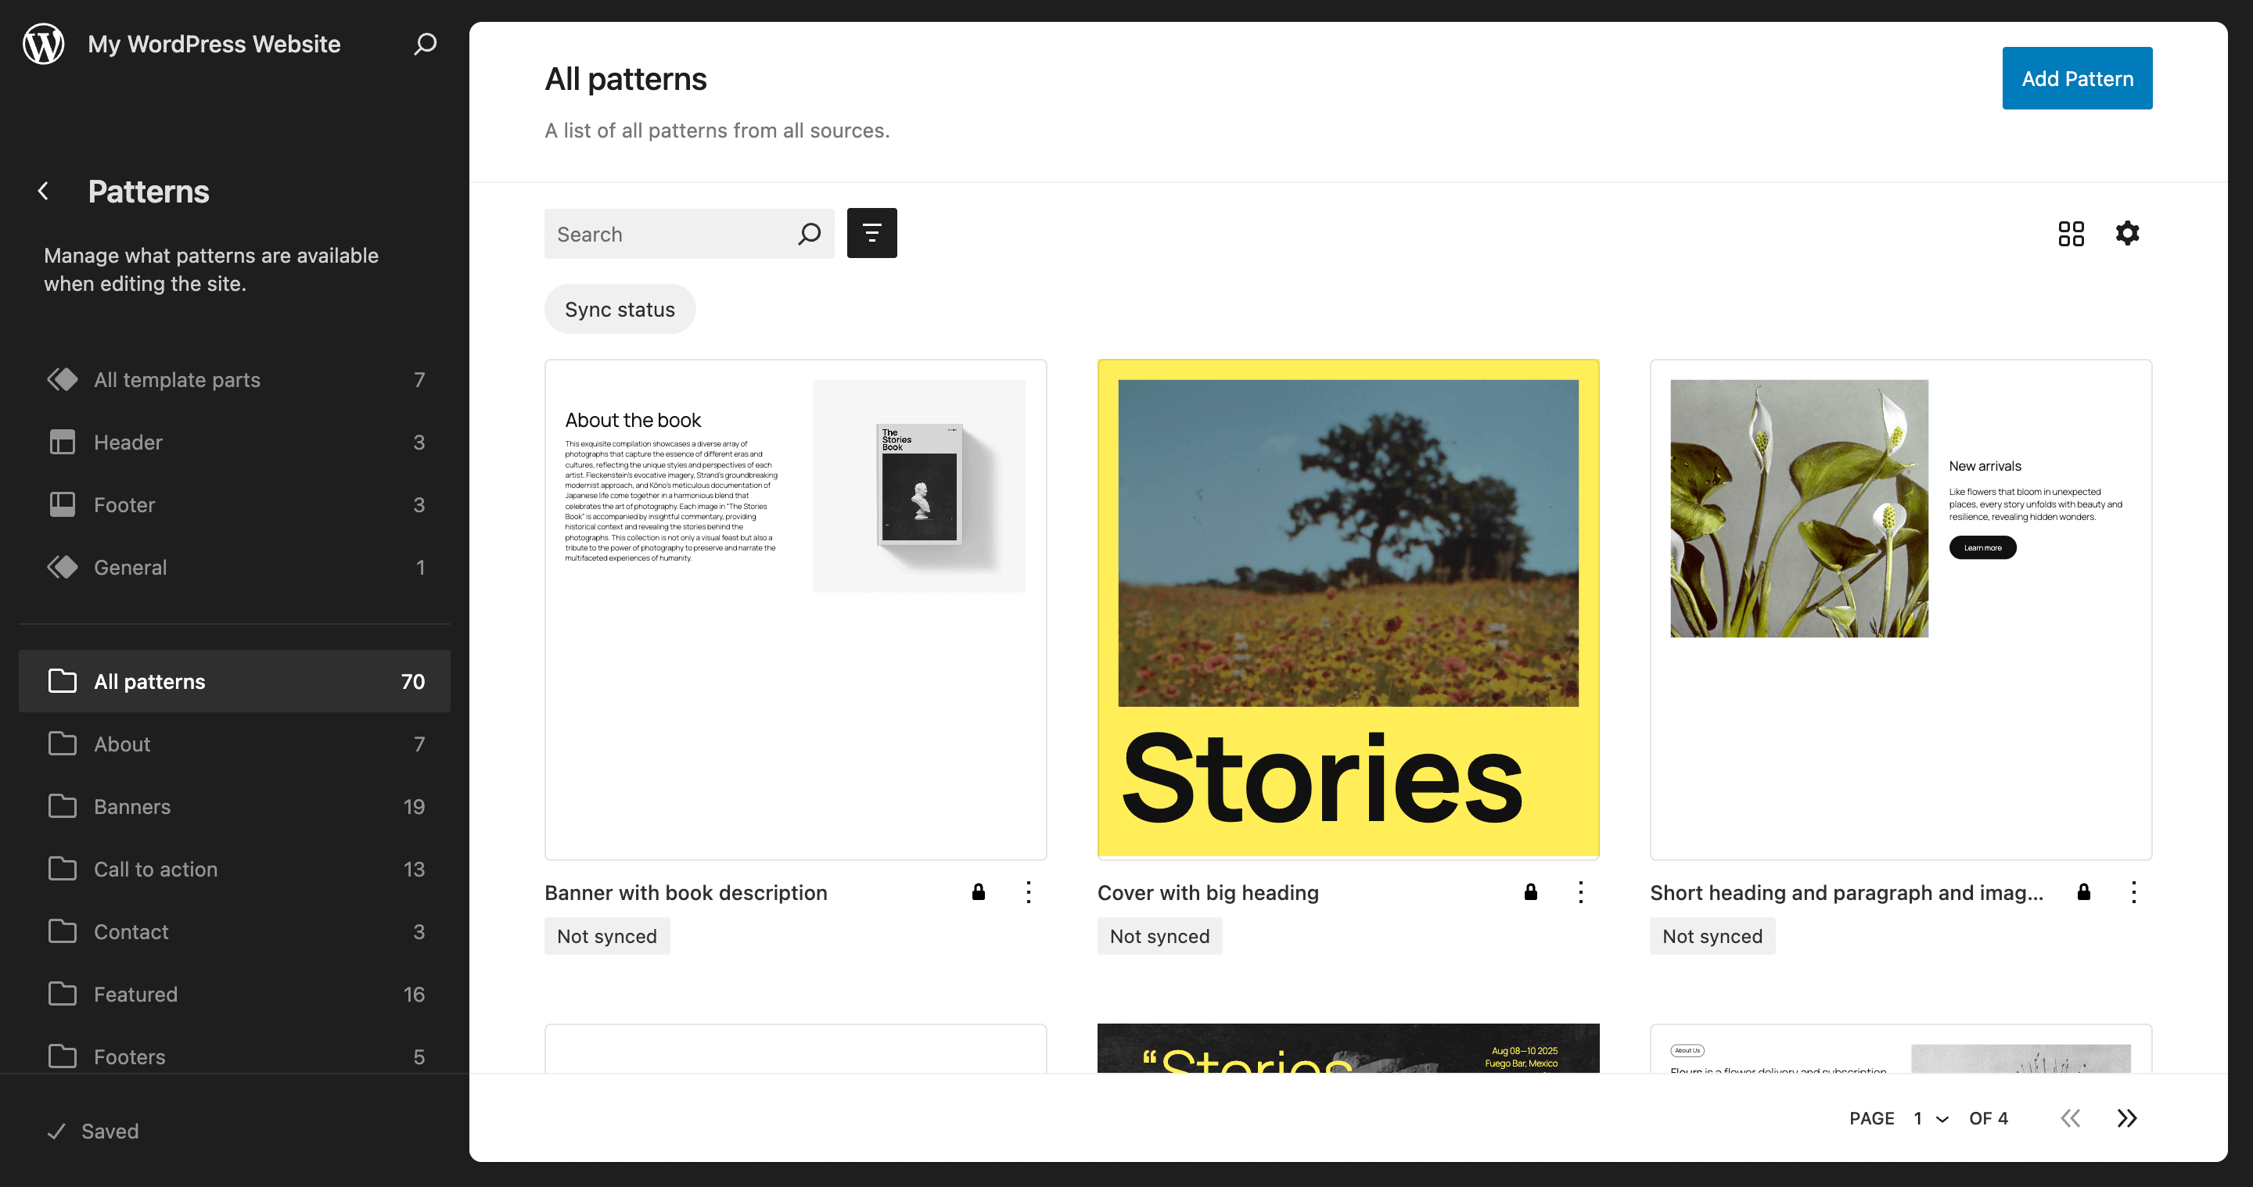Image resolution: width=2253 pixels, height=1187 pixels.
Task: Open actions menu for Cover with big heading
Action: coord(1580,891)
